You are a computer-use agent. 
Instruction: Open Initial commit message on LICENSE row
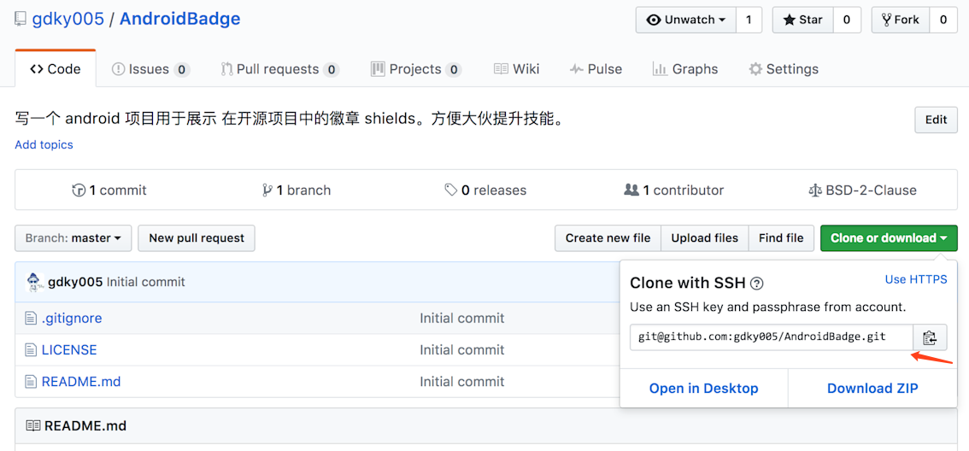(462, 350)
